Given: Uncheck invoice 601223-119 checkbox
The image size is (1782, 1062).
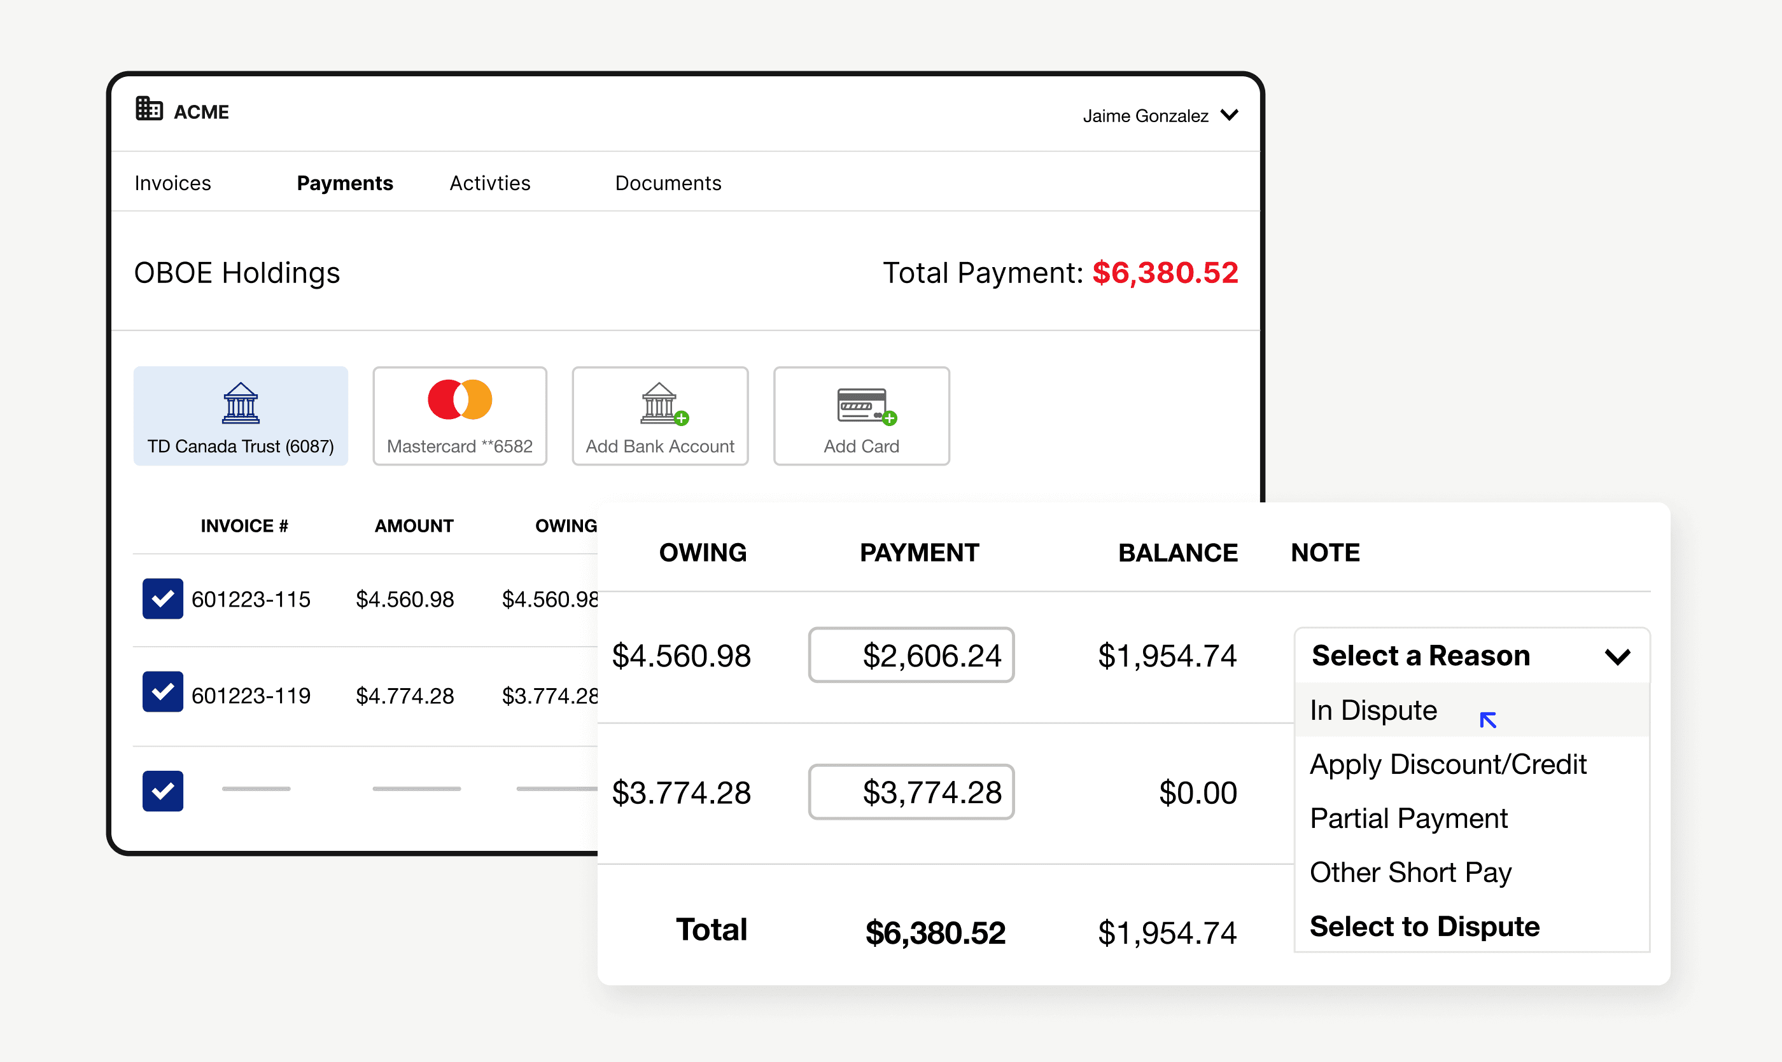Looking at the screenshot, I should click(x=162, y=692).
